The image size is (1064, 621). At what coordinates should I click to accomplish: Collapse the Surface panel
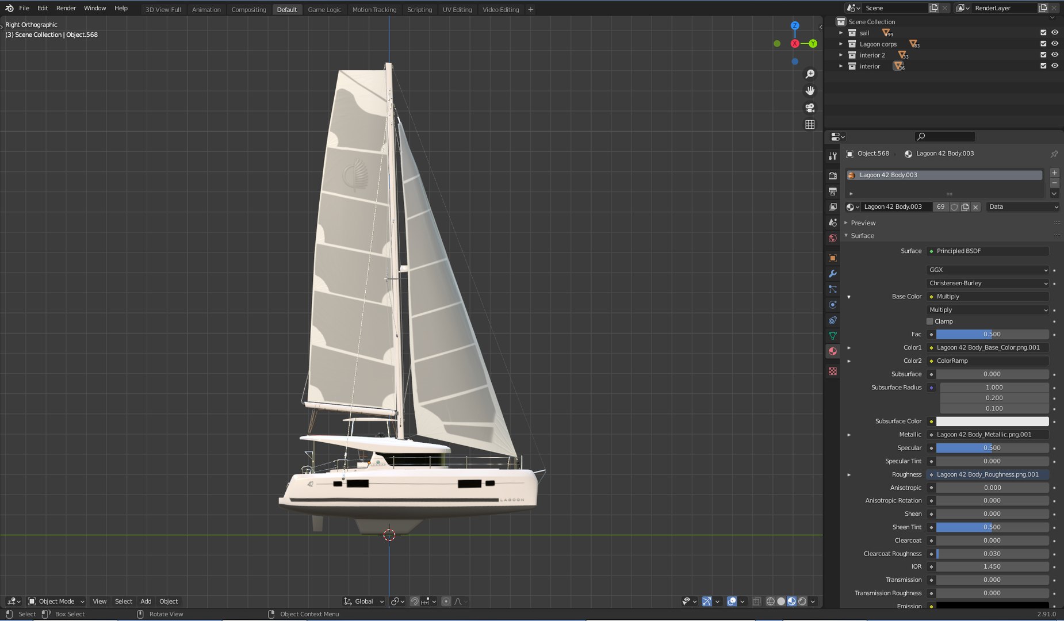[847, 236]
